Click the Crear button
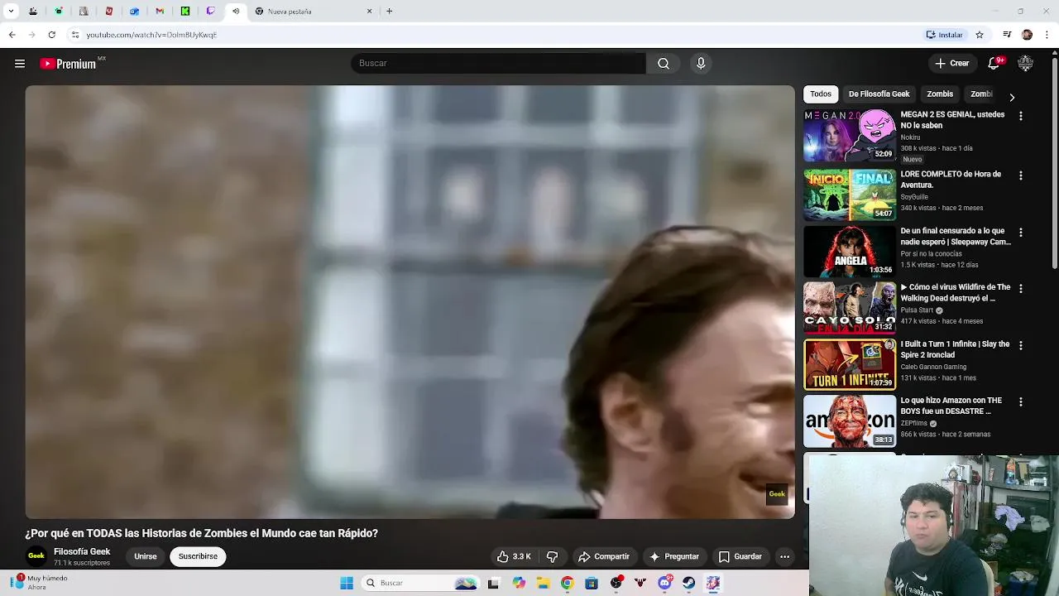1059x596 pixels. pos(952,63)
